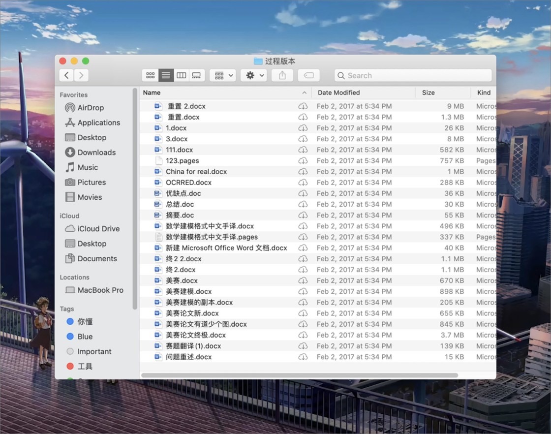This screenshot has width=551, height=434.
Task: Select the file 终 2 2.docx
Action: click(318, 259)
